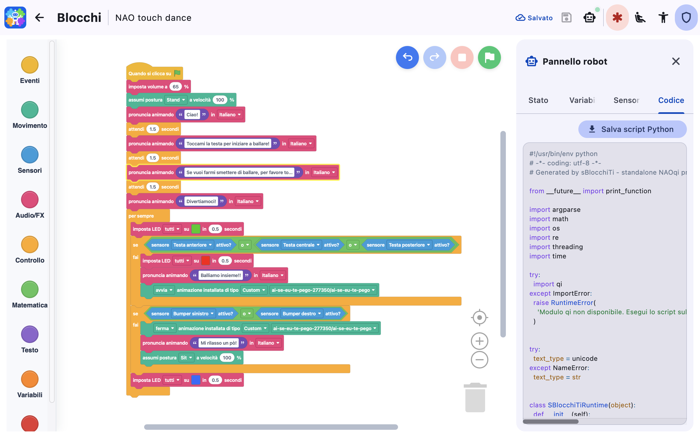Select the Codice tab
This screenshot has height=438, width=700.
671,100
